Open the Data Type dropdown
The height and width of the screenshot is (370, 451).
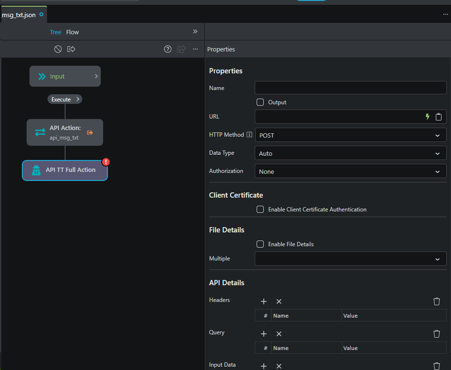point(351,153)
